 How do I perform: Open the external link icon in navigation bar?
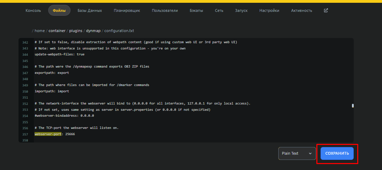click(326, 10)
